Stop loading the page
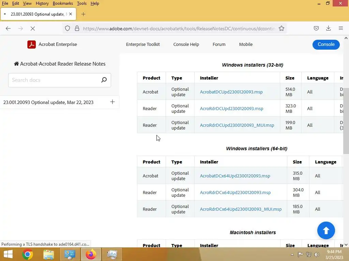Viewport: 349px width, 261px height. pos(33,29)
